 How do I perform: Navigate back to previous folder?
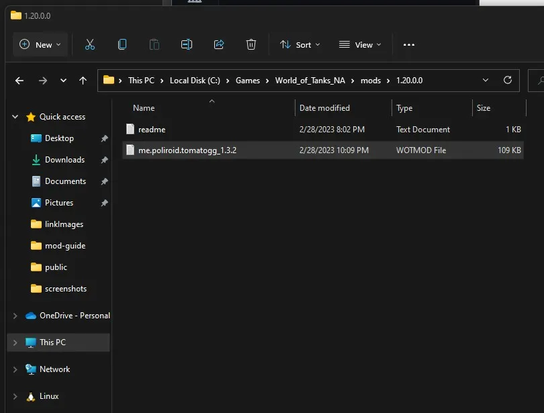(19, 81)
